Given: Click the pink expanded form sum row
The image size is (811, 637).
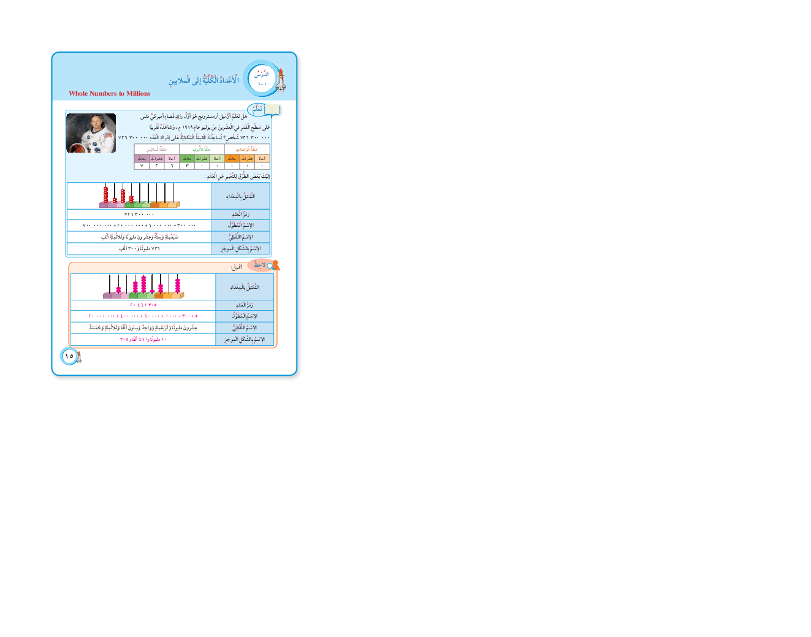Looking at the screenshot, I should click(x=143, y=316).
